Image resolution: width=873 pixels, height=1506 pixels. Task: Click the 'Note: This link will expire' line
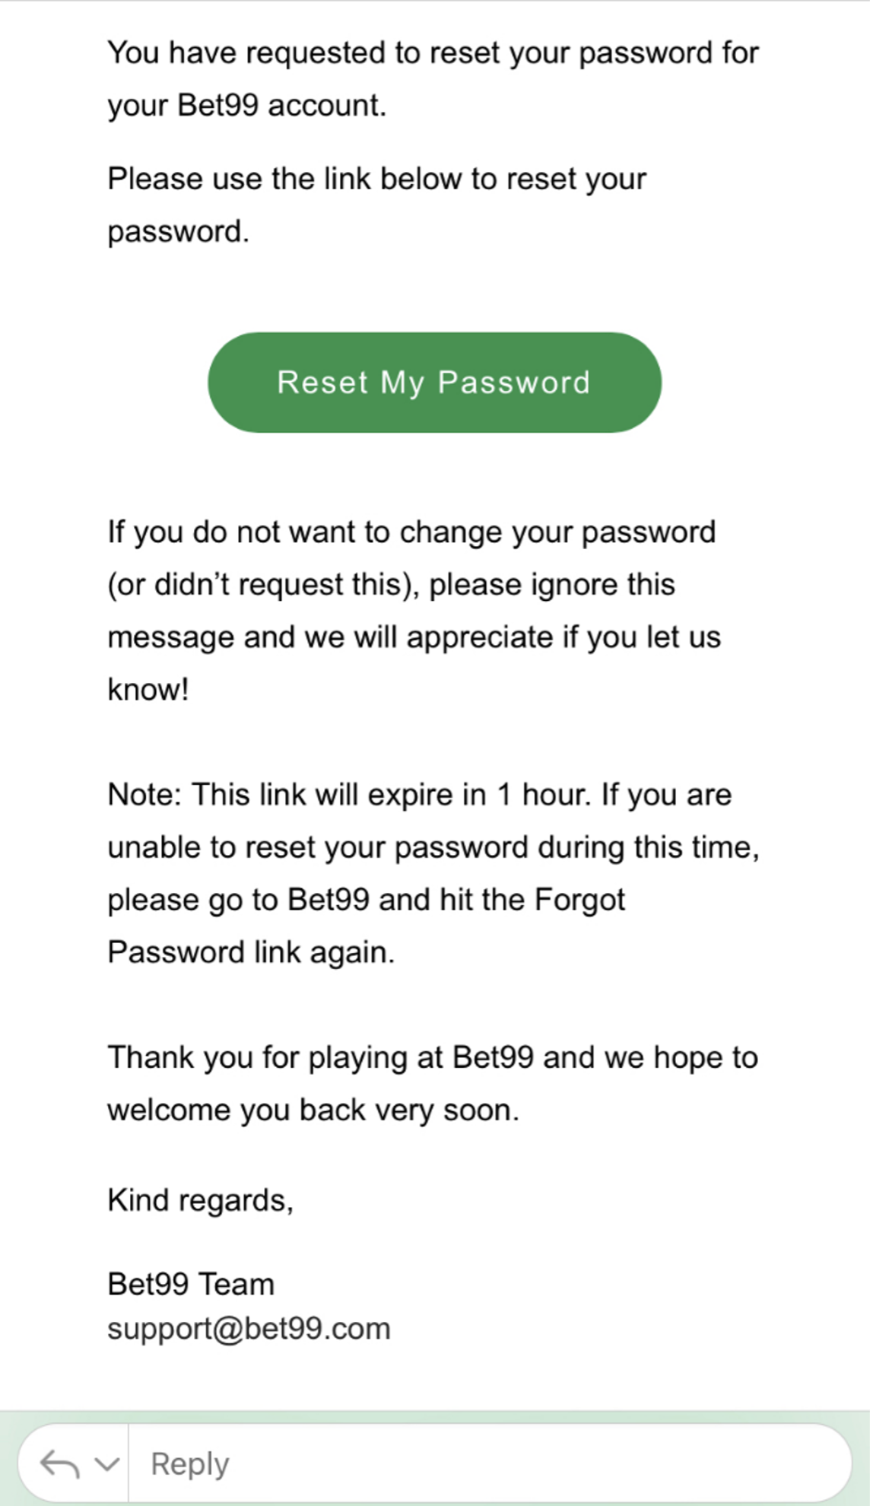(420, 795)
